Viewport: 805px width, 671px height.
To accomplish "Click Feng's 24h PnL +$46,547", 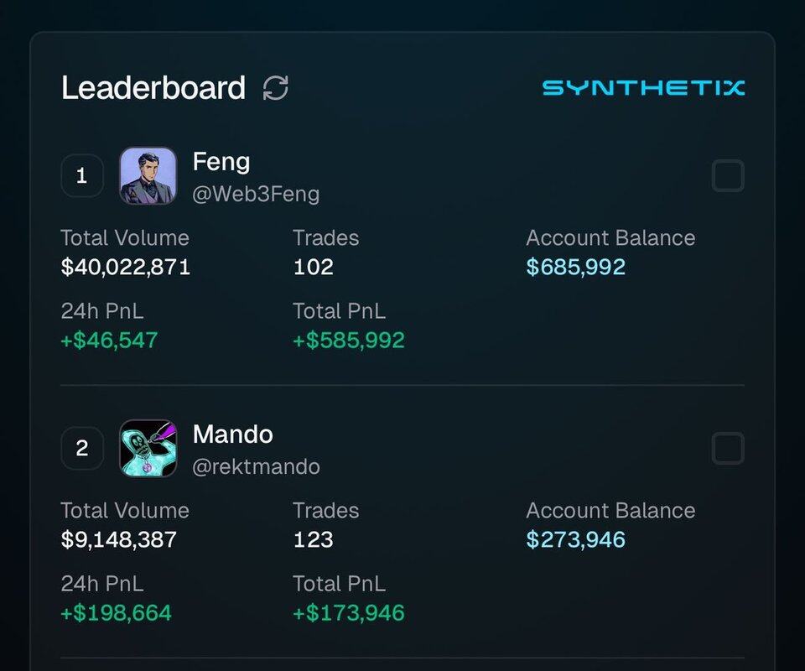I will [x=109, y=340].
